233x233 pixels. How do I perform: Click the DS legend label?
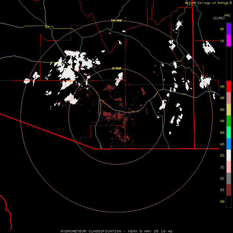(222, 156)
